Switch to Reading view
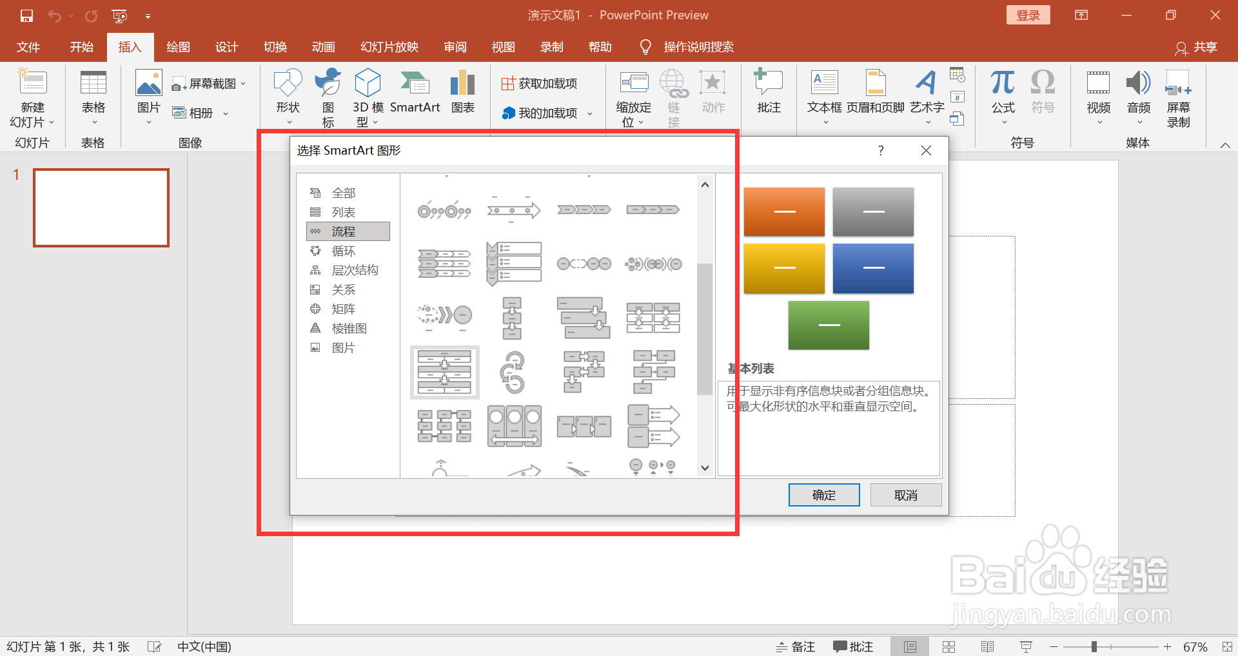This screenshot has width=1238, height=656. point(987,646)
